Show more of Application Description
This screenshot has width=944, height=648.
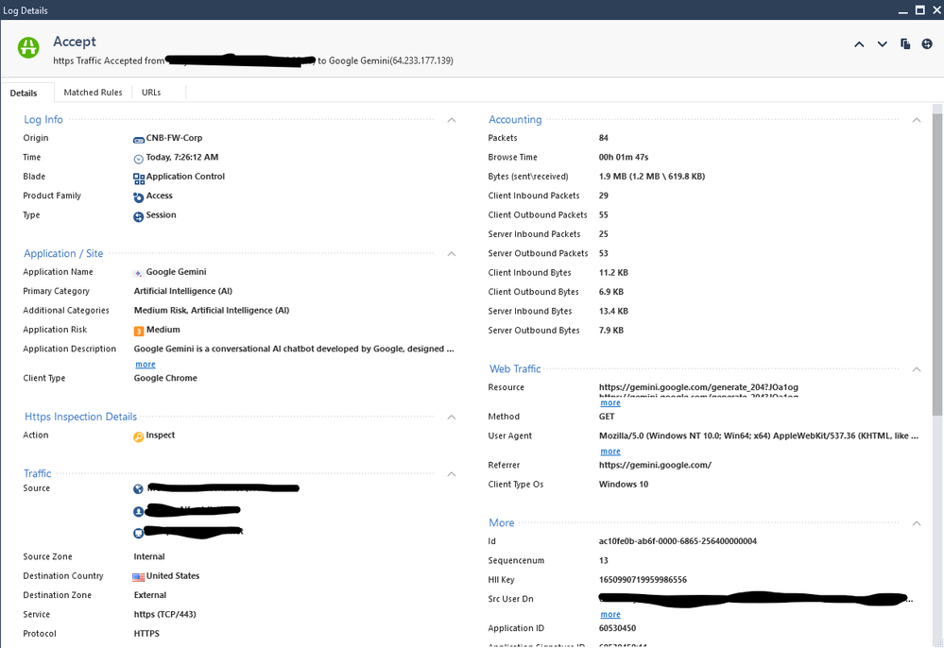[146, 365]
